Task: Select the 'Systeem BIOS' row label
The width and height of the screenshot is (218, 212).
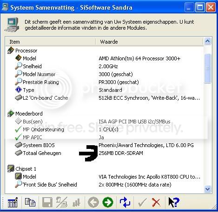Action: (x=39, y=145)
